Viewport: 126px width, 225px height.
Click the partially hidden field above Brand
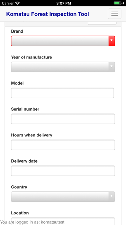102,23
